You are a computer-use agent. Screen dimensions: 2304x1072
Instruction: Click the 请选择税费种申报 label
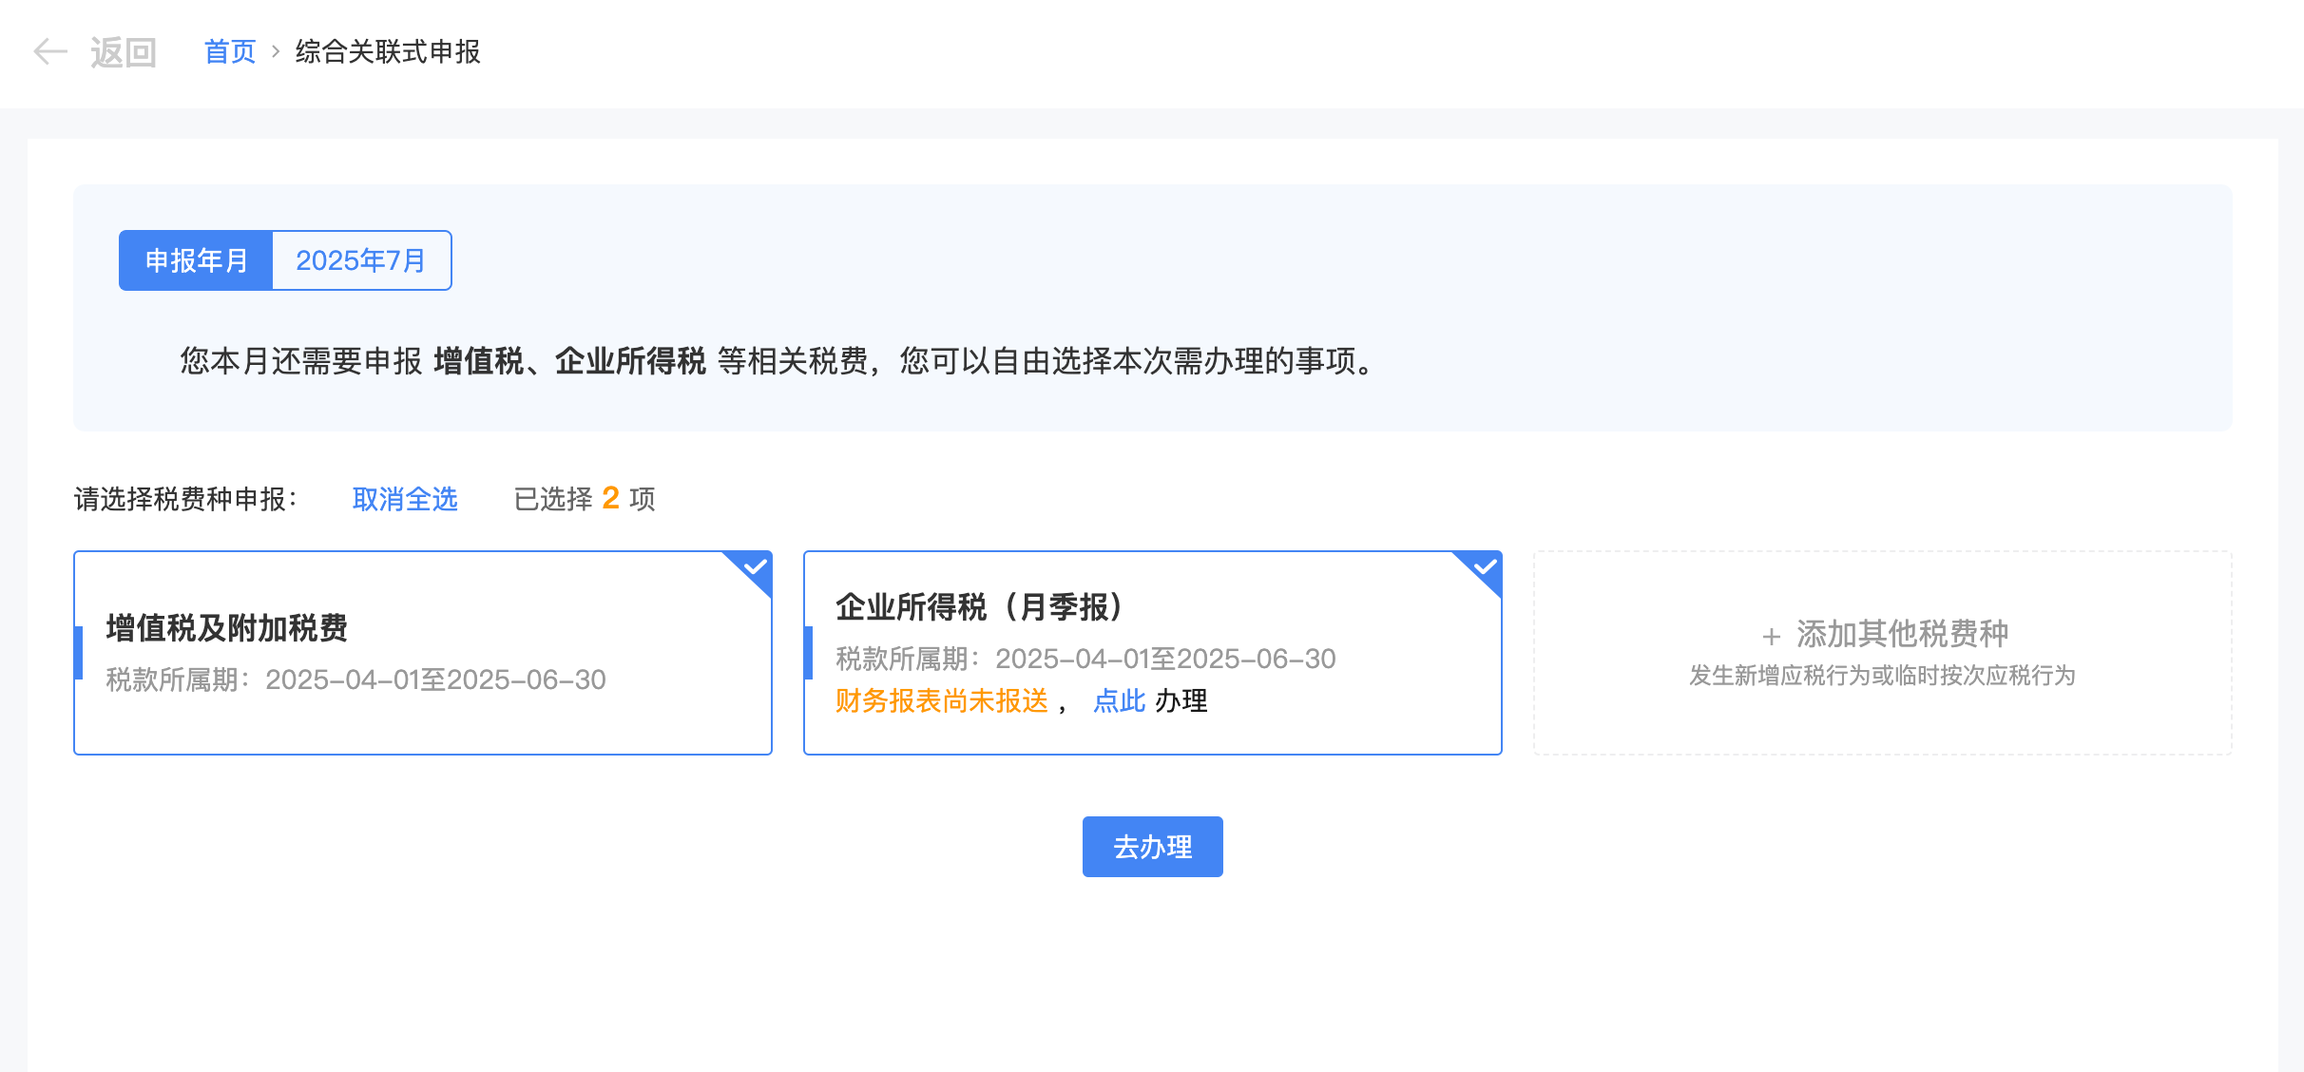186,499
